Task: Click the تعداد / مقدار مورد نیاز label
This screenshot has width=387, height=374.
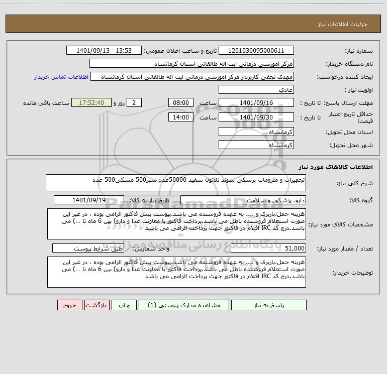Action: click(x=345, y=248)
